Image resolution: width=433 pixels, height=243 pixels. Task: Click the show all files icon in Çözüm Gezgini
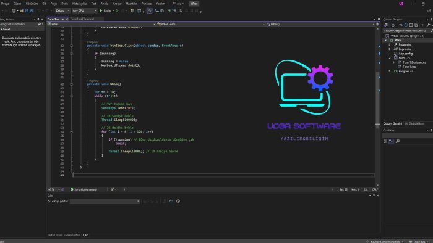[416, 25]
